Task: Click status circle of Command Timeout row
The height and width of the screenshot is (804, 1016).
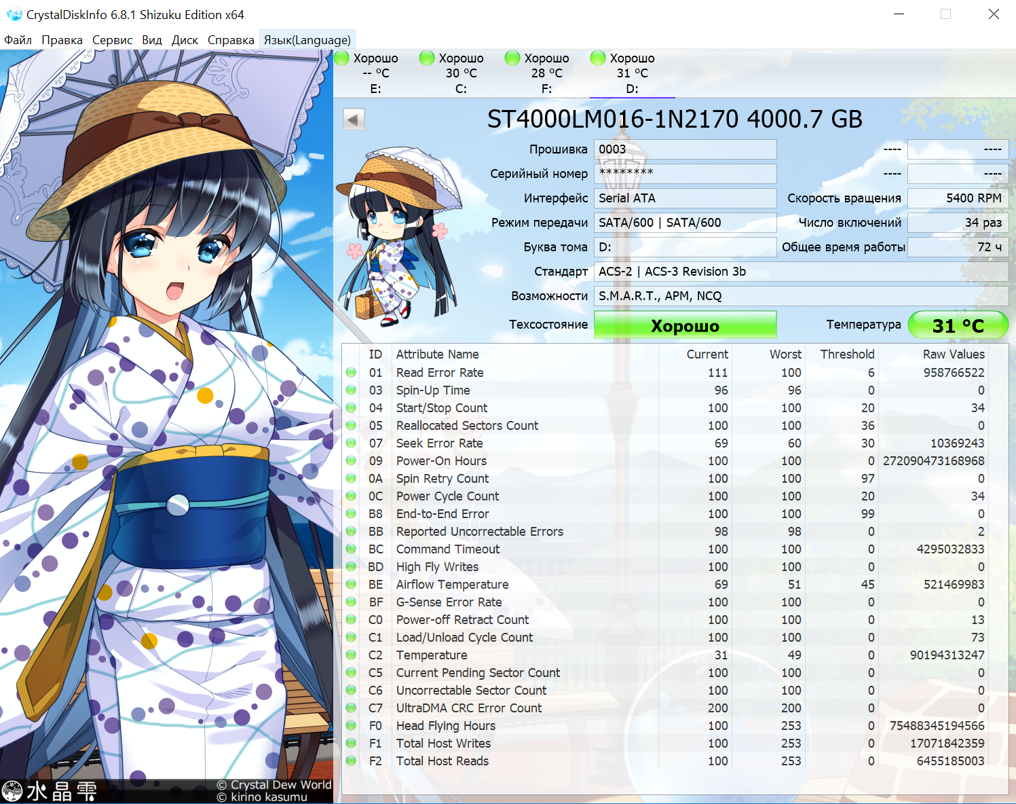Action: [351, 549]
